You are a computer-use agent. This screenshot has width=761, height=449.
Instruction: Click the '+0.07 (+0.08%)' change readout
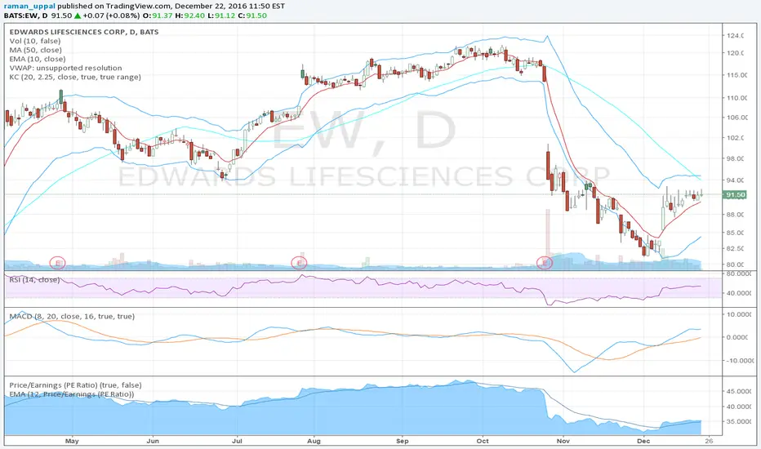click(x=111, y=16)
